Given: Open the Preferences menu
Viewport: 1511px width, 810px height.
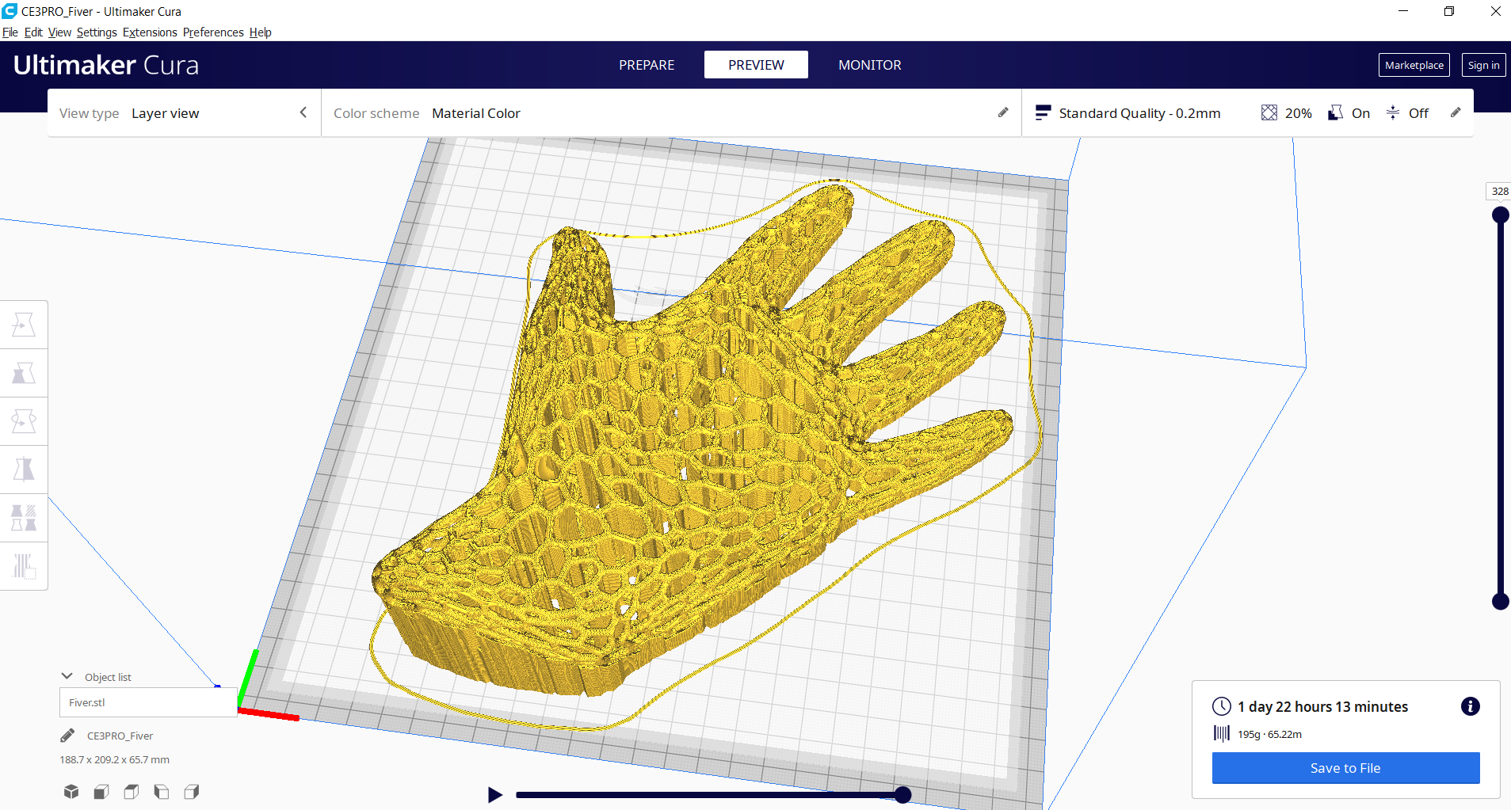Looking at the screenshot, I should [x=213, y=32].
